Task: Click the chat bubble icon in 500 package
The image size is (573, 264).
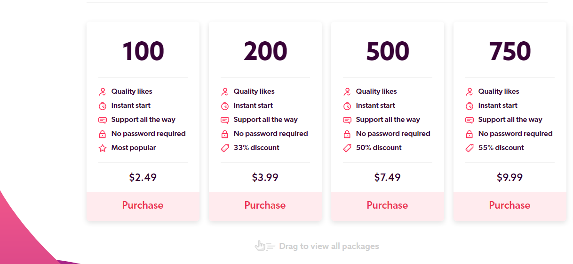Action: (x=347, y=120)
